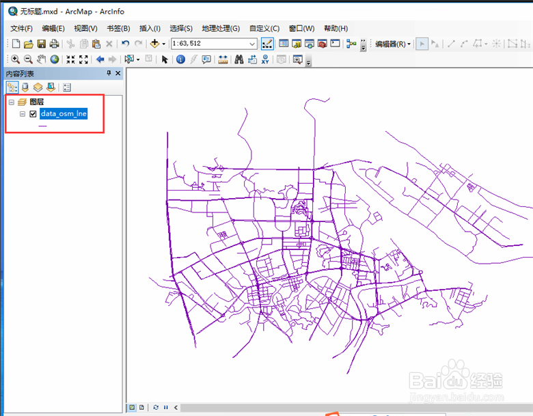The height and width of the screenshot is (416, 533).
Task: Click the purple line symbol swatch
Action: 42,126
